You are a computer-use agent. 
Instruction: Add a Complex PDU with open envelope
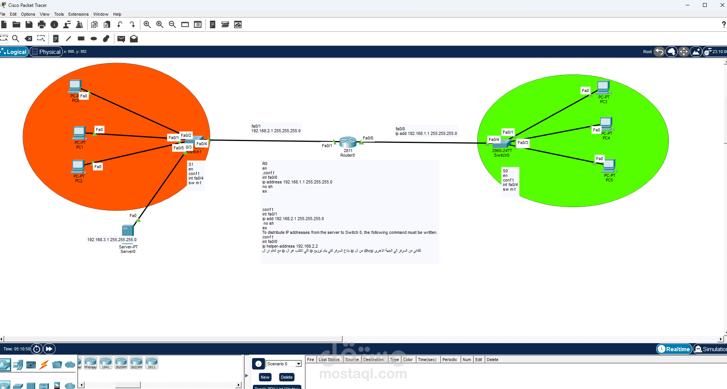tap(134, 39)
